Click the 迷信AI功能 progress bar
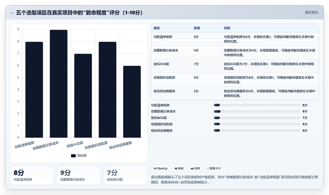329x195 pixels. pyautogui.click(x=257, y=118)
